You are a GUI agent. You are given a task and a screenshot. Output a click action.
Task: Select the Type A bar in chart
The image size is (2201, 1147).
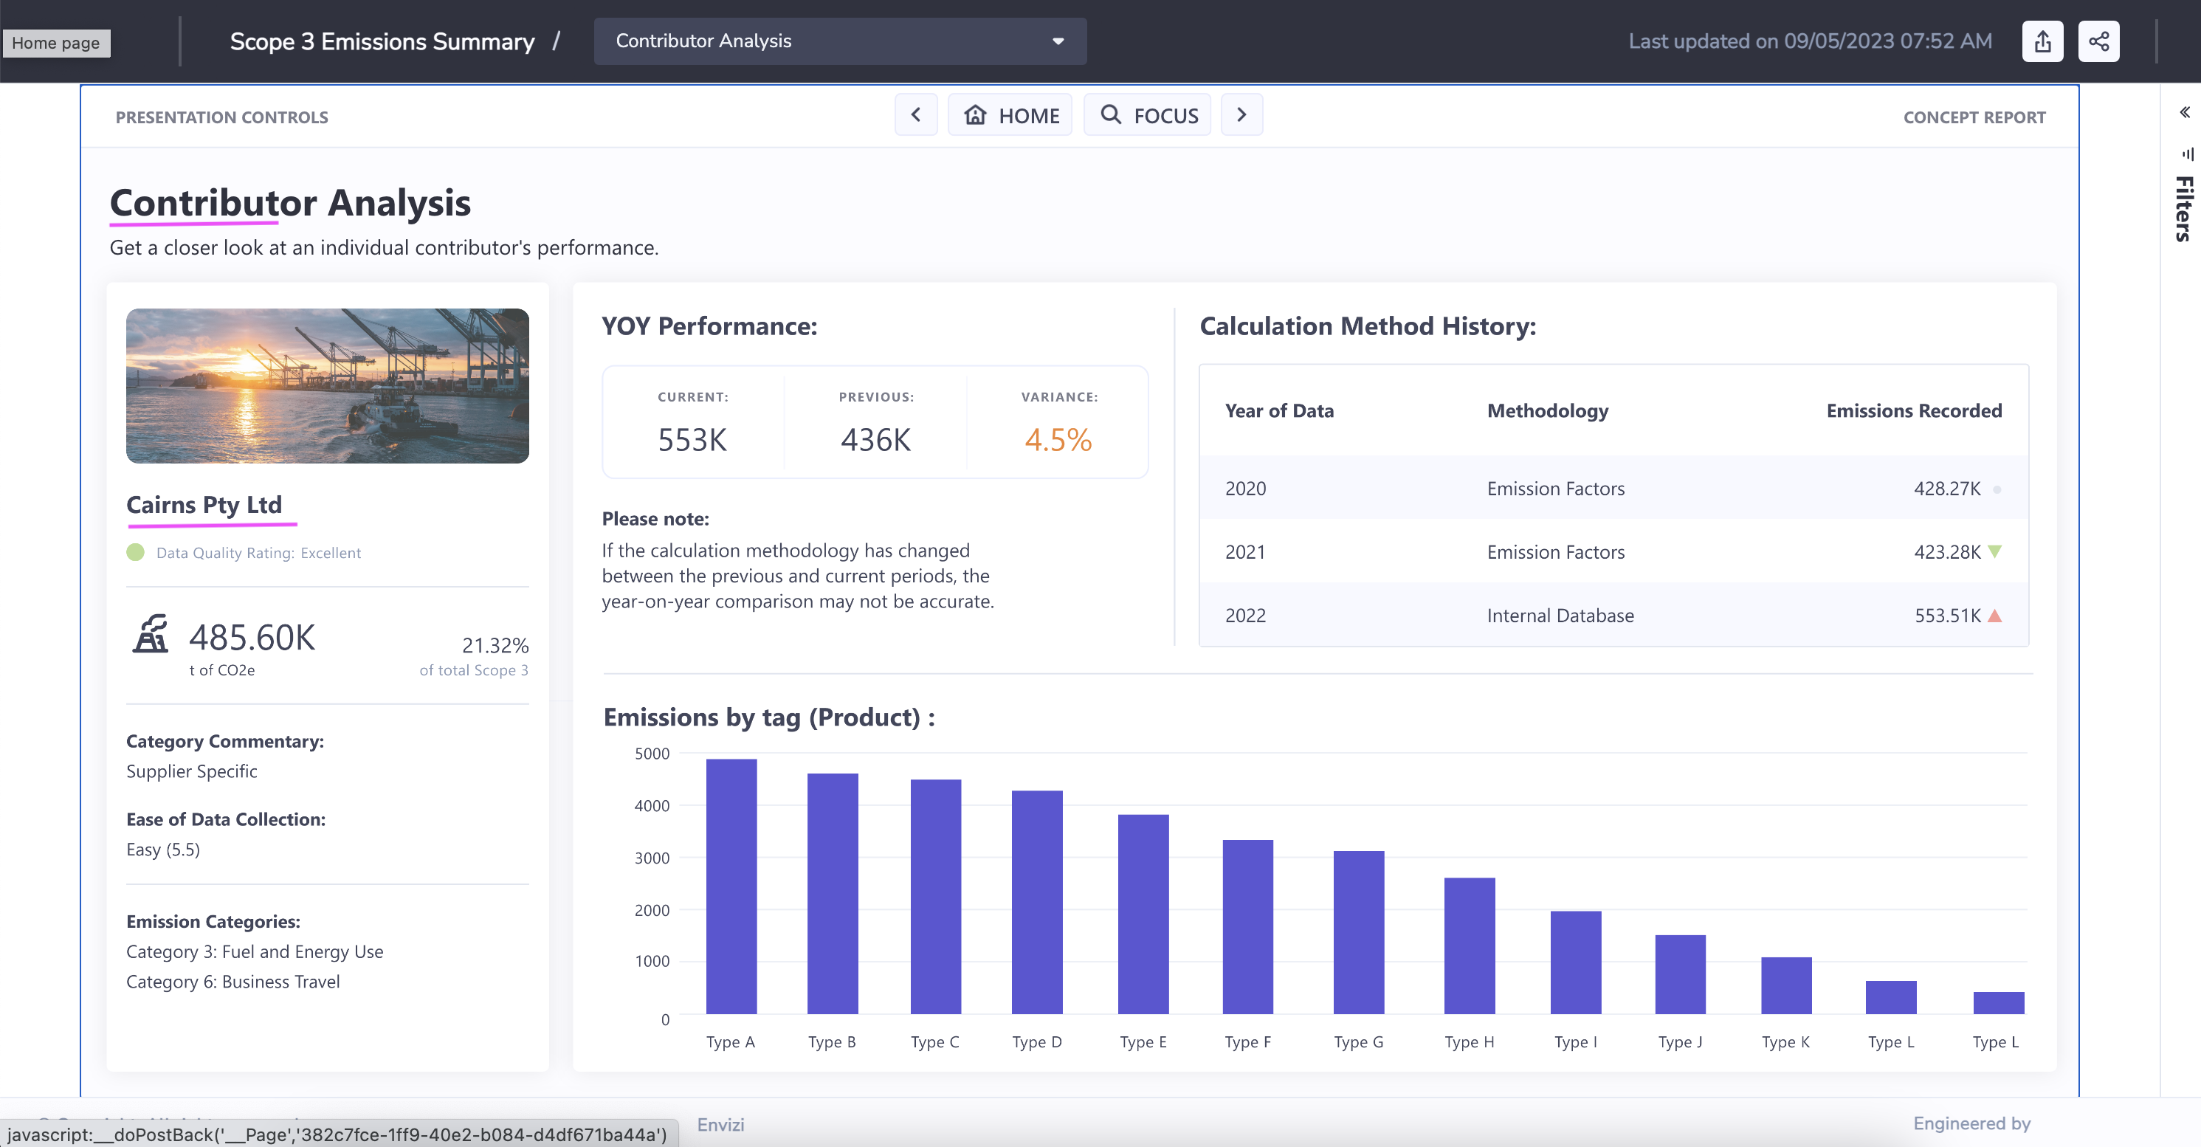point(731,886)
